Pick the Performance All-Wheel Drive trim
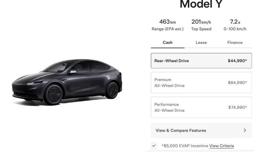The height and width of the screenshot is (153, 254). click(x=201, y=107)
